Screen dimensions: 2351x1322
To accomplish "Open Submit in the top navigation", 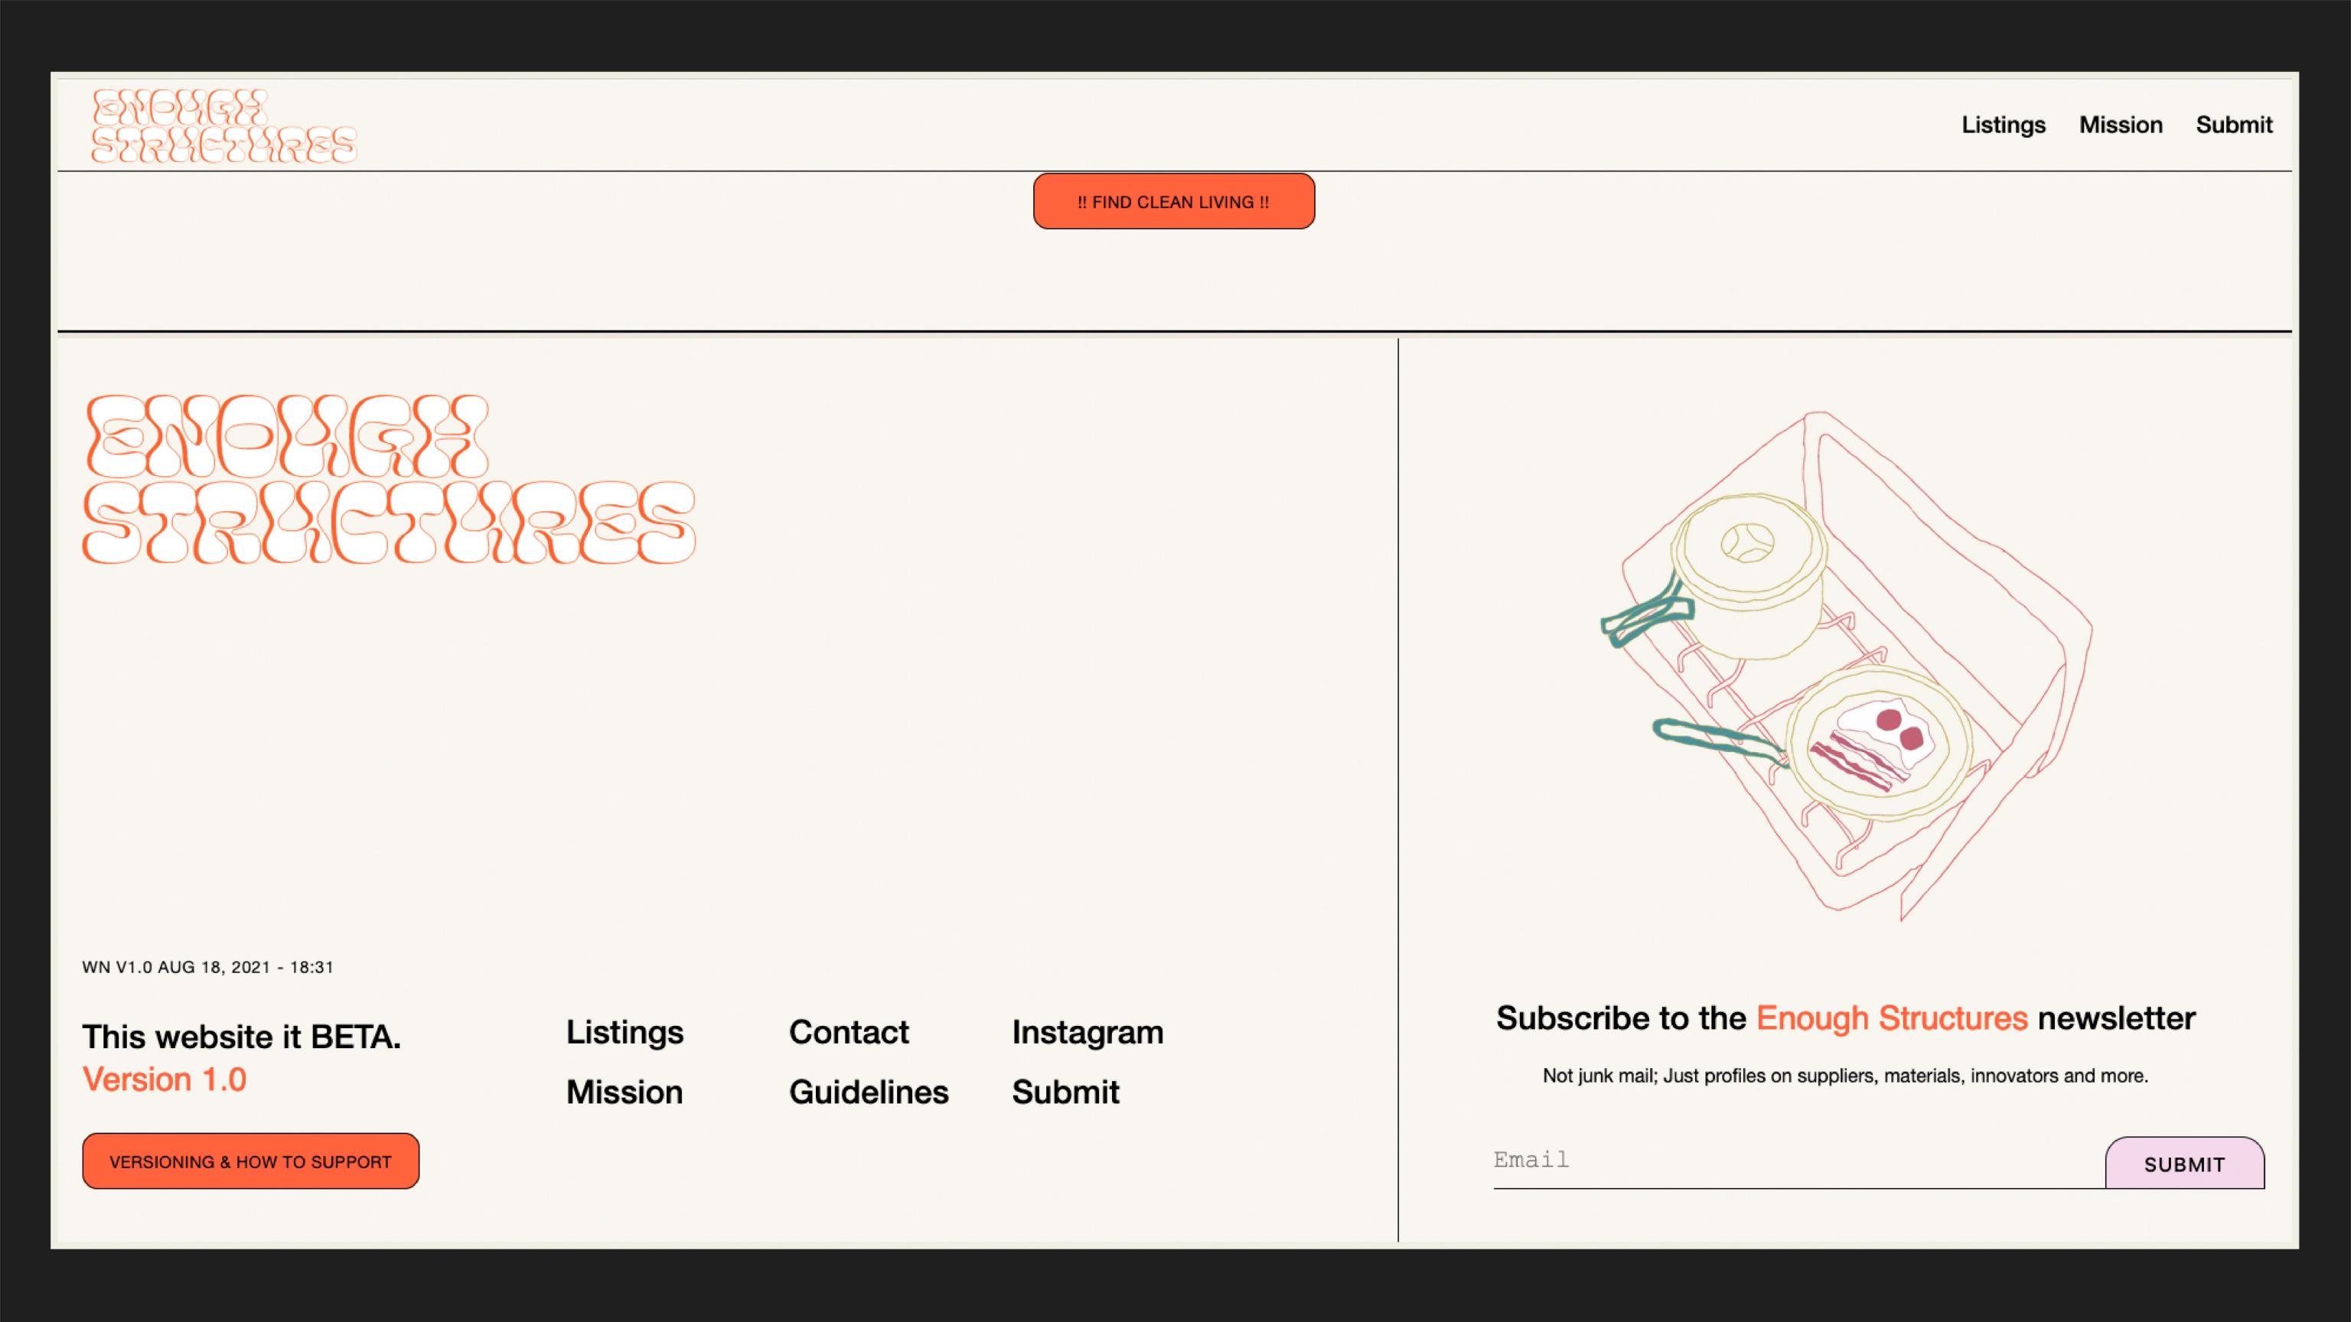I will (x=2233, y=125).
